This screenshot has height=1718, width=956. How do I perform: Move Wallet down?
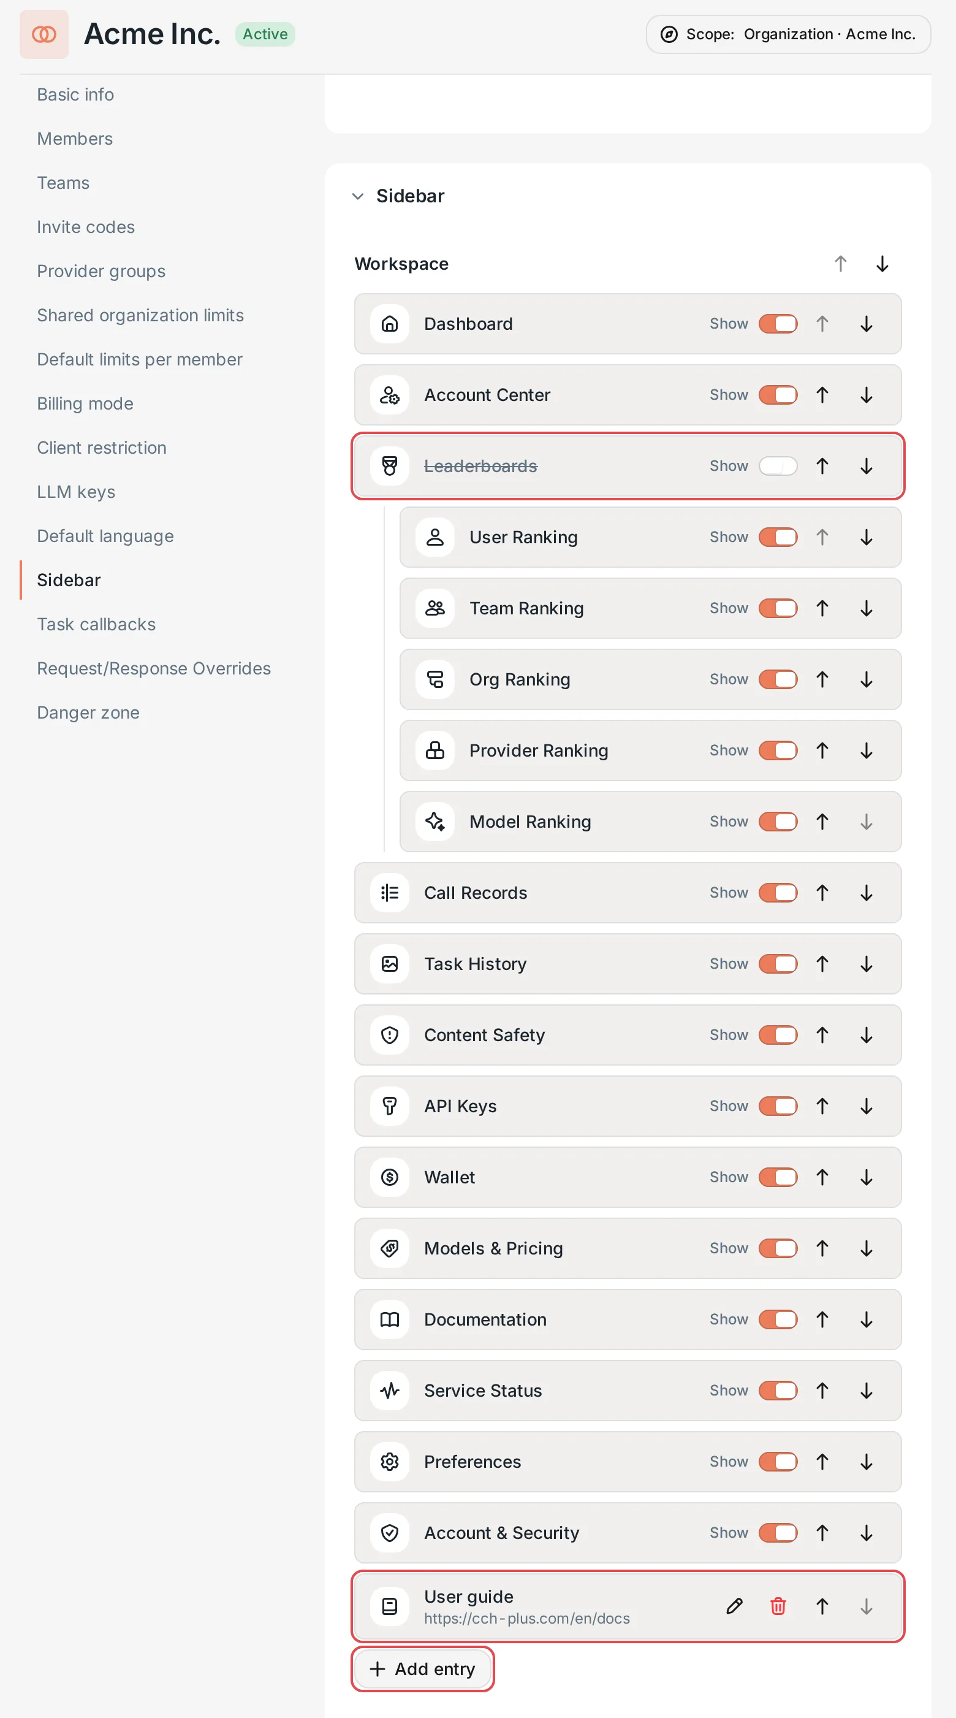point(866,1177)
